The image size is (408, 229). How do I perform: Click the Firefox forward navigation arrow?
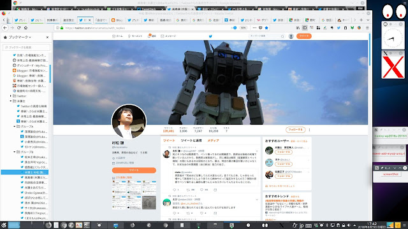pyautogui.click(x=12, y=27)
